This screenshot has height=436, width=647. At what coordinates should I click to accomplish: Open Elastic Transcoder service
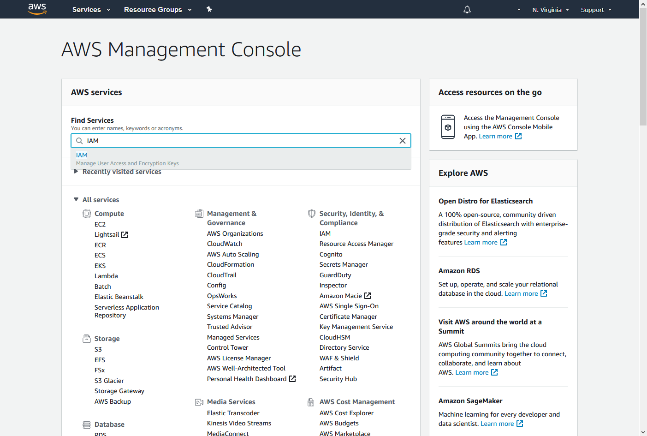pos(233,413)
